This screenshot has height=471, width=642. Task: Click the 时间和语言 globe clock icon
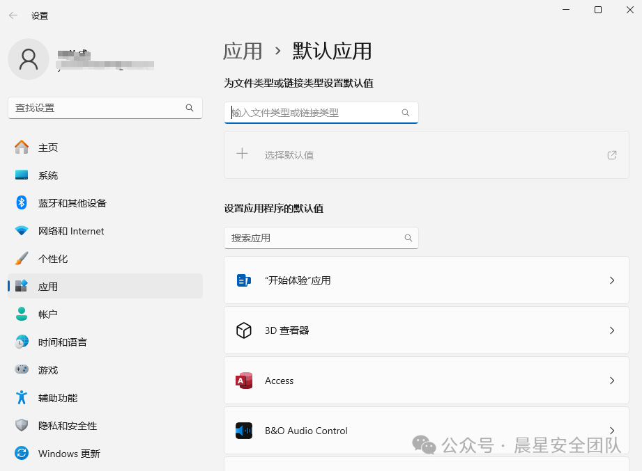point(22,342)
